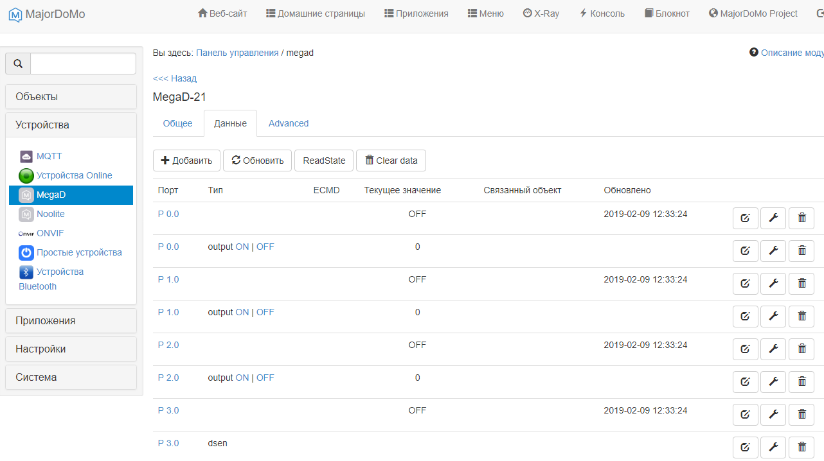Click the wrench icon in the P 3.0 OFF row
Screen dimensions: 824x461
tap(773, 414)
